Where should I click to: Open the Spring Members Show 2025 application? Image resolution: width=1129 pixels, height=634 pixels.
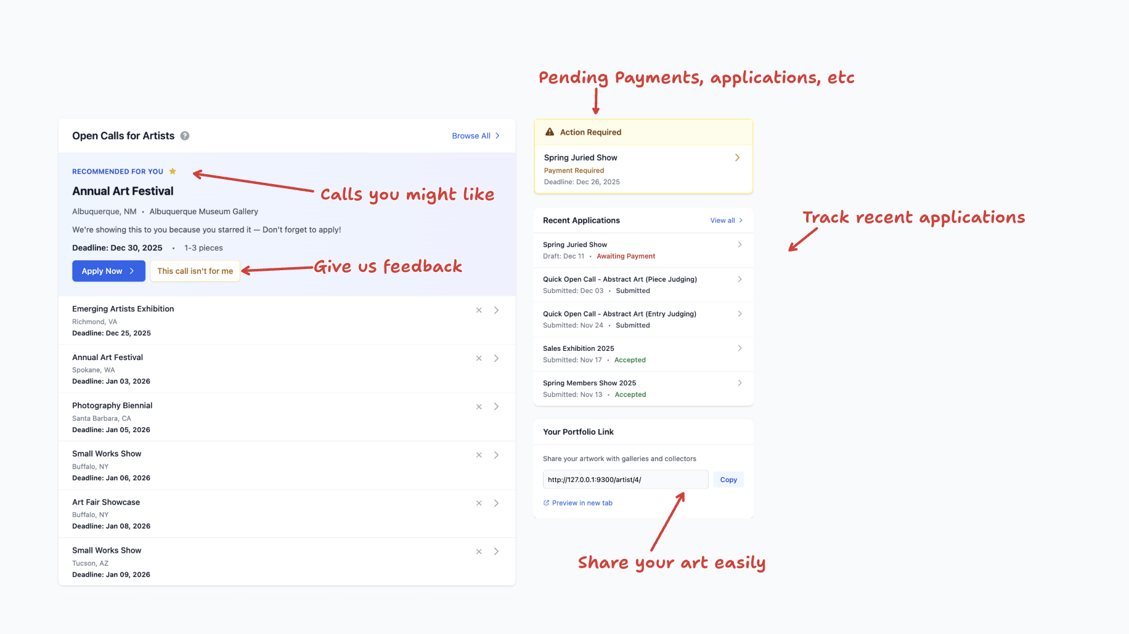point(740,382)
